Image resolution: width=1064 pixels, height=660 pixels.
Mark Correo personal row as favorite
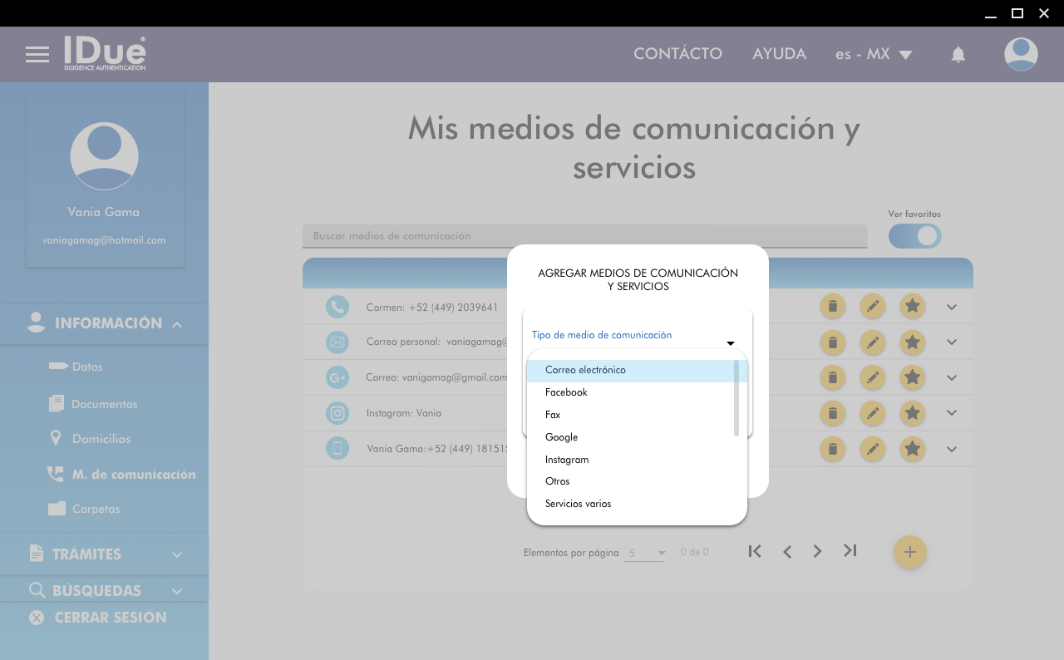(912, 342)
